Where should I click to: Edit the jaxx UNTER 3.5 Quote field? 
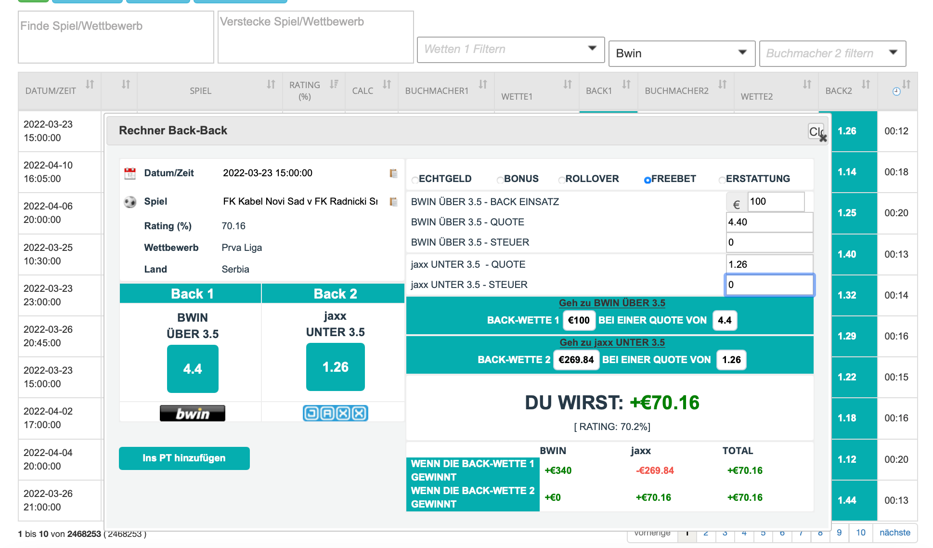tap(769, 264)
